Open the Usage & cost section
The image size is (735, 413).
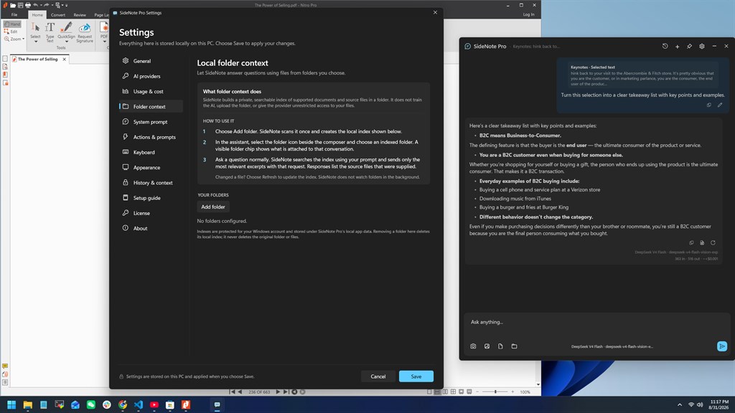coord(151,91)
